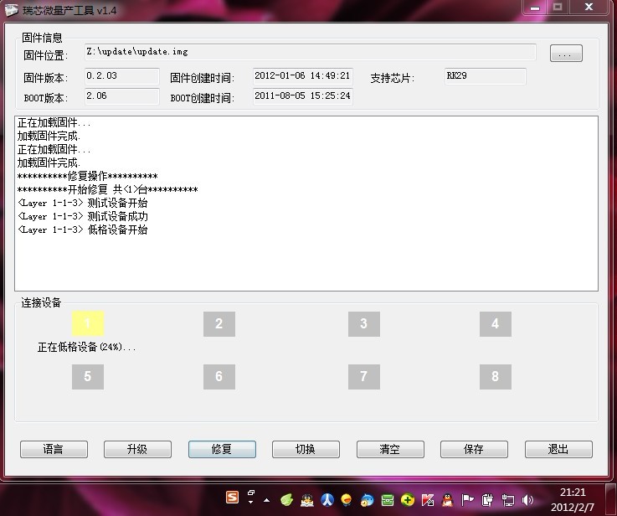
Task: Click the show desktop strip beside the clock
Action: coord(612,500)
